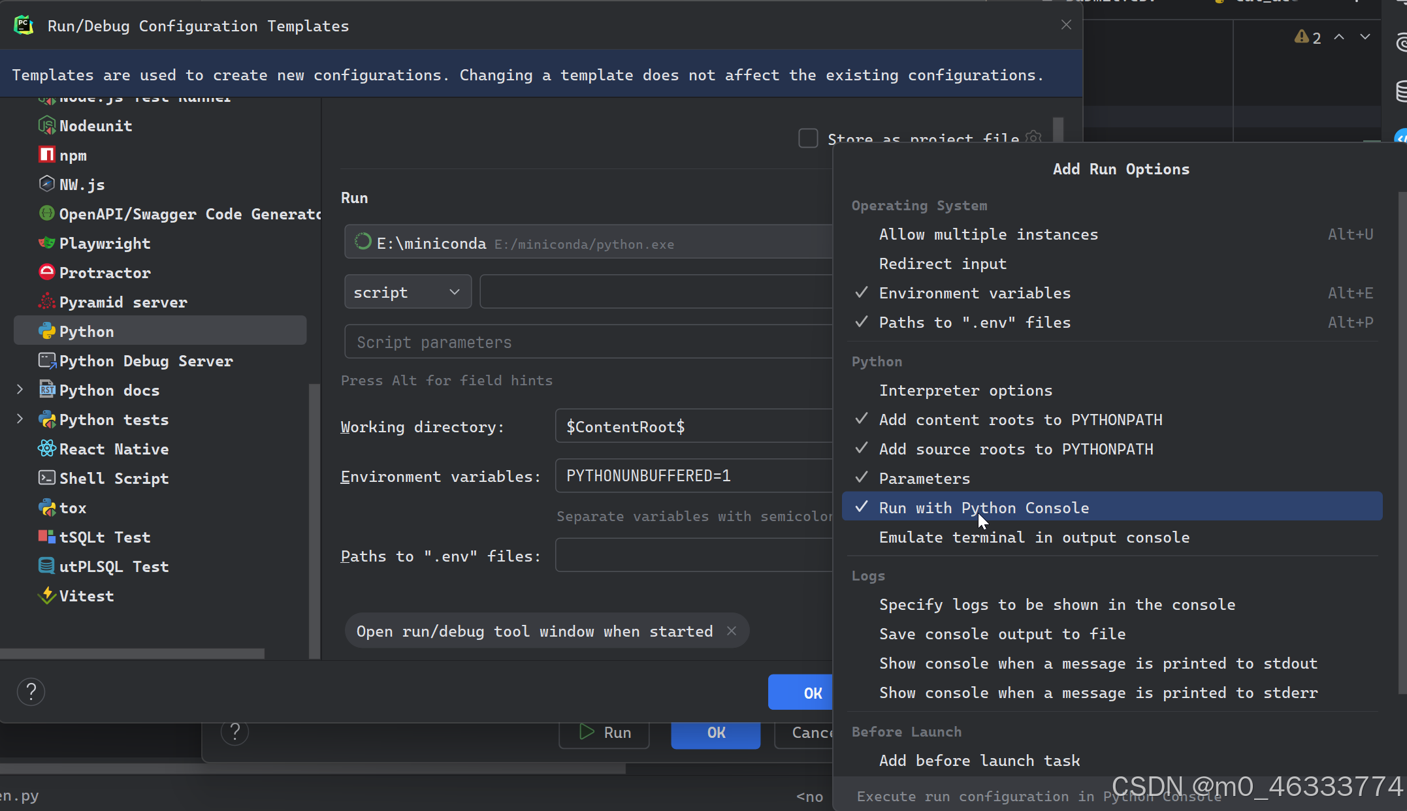Choose Add before launch task

(x=979, y=761)
